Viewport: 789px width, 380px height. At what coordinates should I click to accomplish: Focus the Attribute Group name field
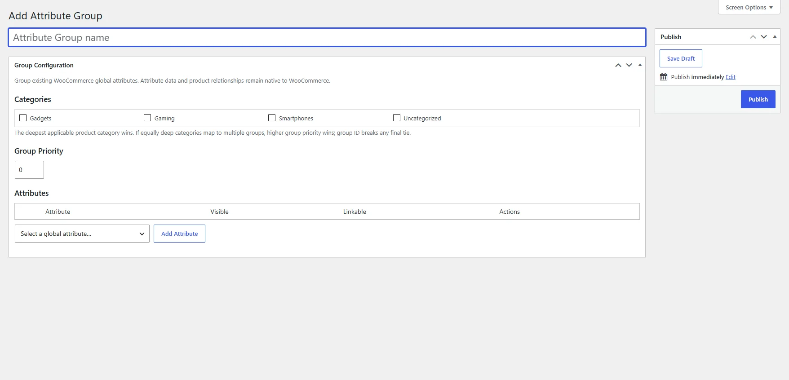(x=327, y=37)
